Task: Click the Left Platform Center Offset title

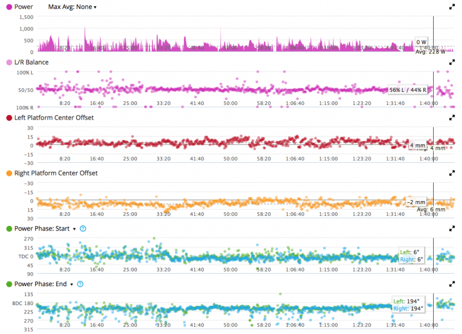Action: click(54, 118)
